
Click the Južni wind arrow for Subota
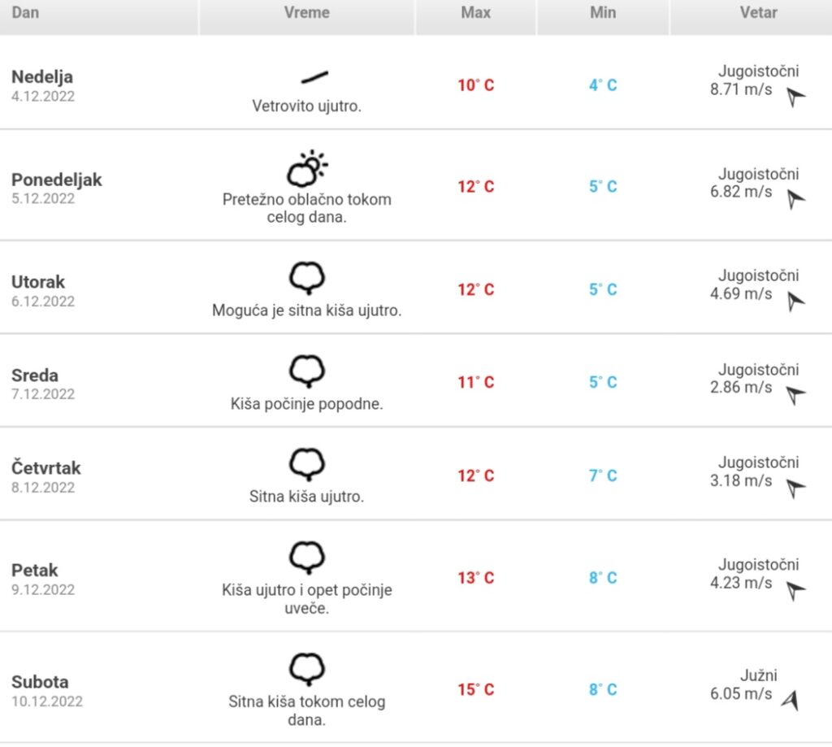tap(791, 701)
